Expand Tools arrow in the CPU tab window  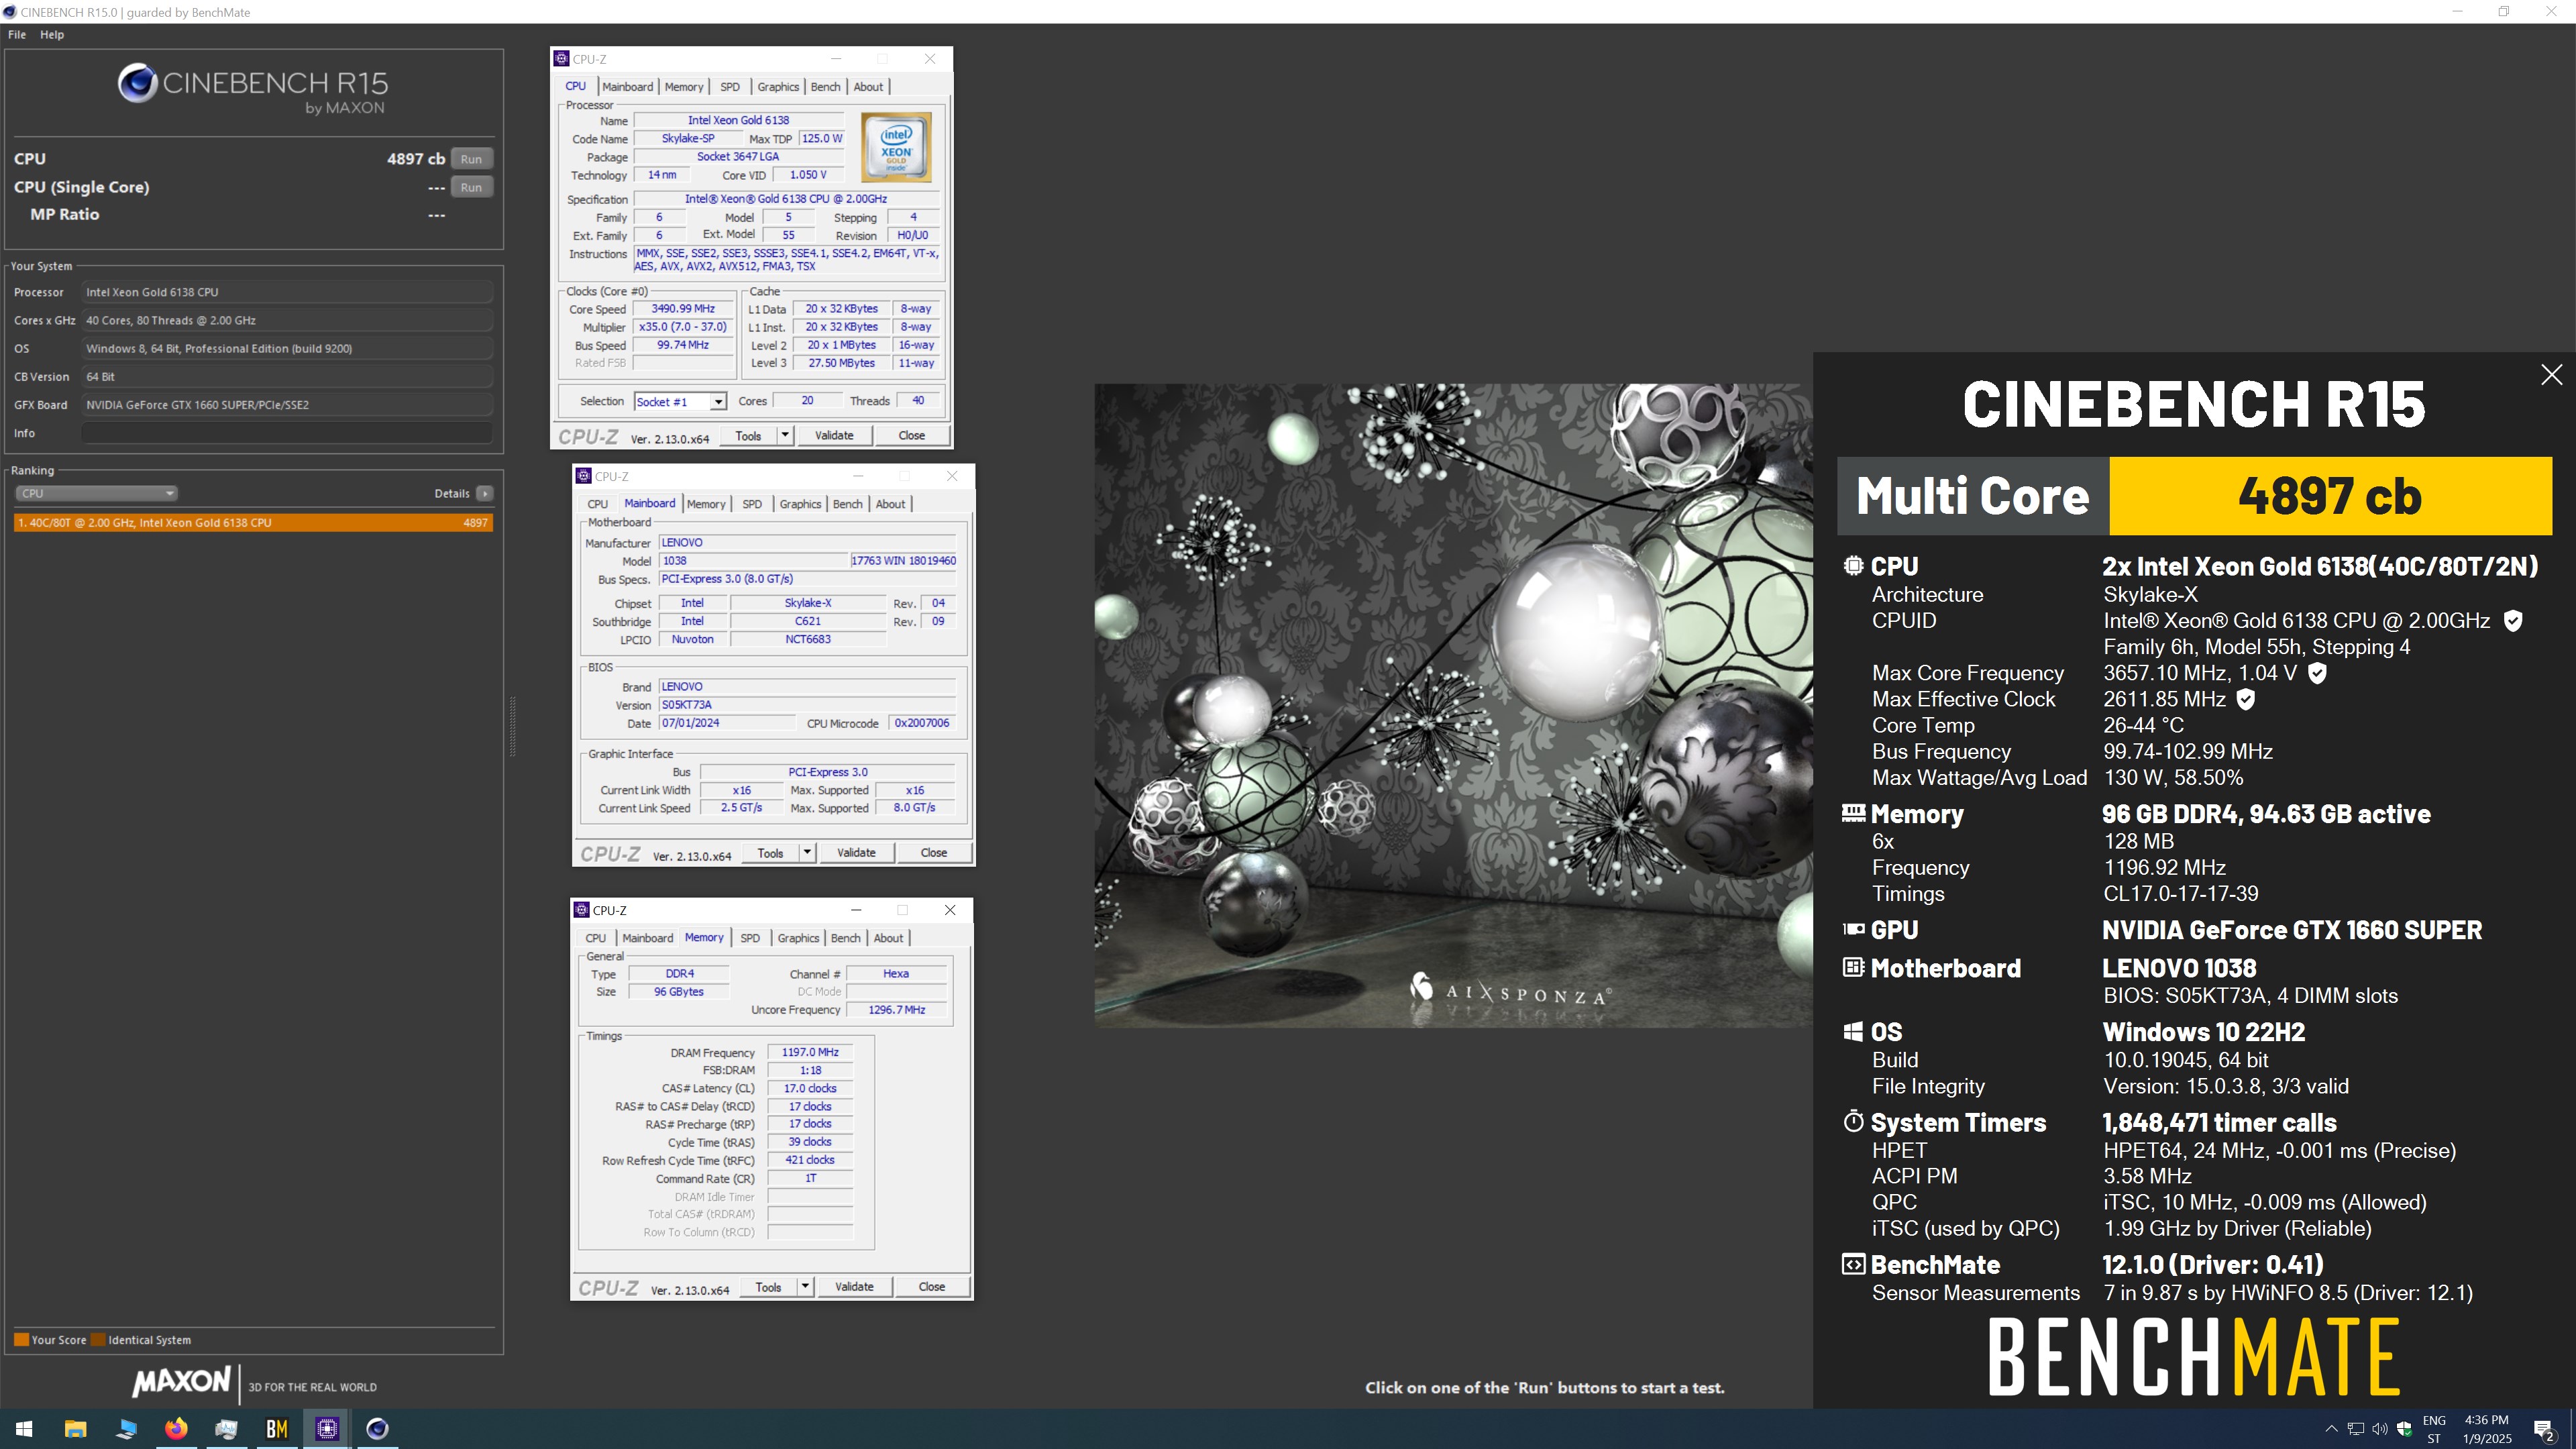click(x=785, y=435)
